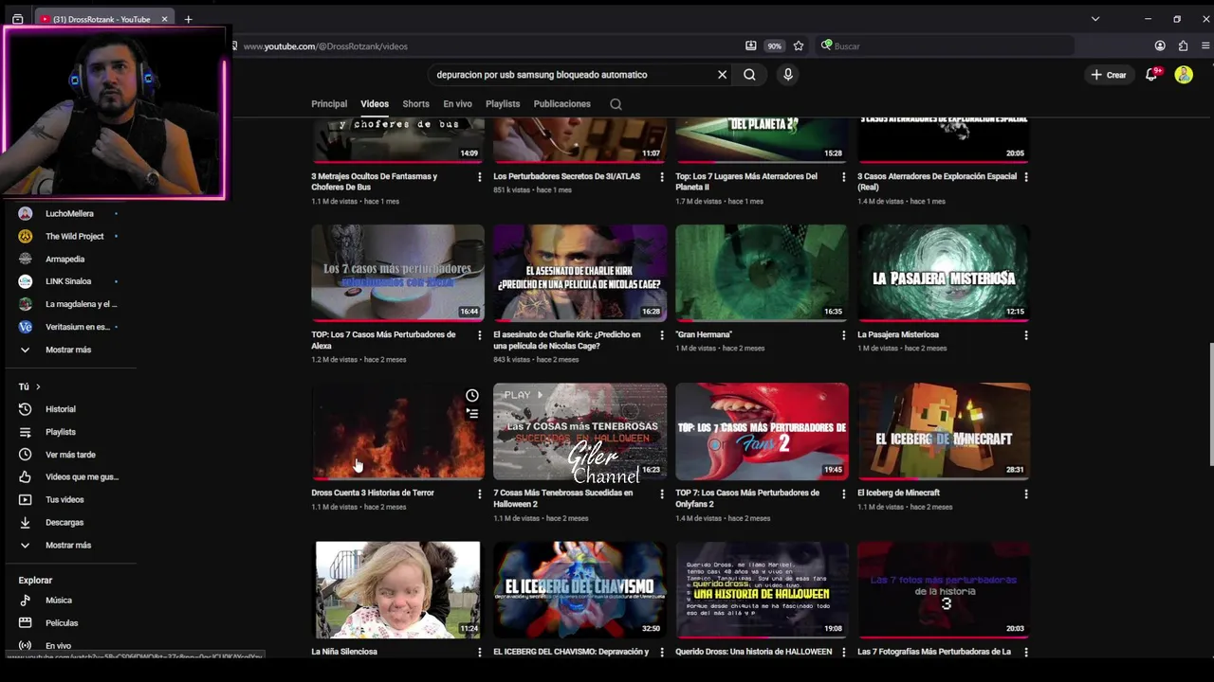The height and width of the screenshot is (682, 1214).
Task: Add fire thumbnail video to queue
Action: click(x=471, y=413)
